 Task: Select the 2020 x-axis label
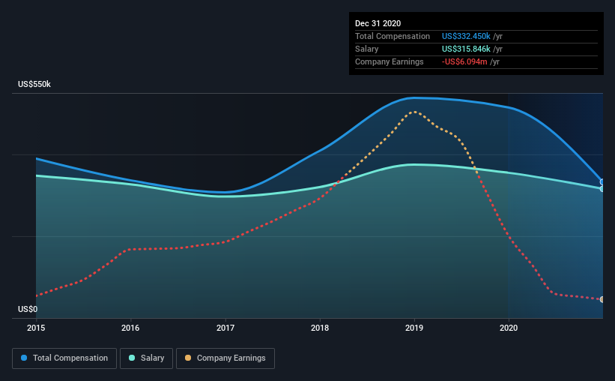pyautogui.click(x=509, y=328)
